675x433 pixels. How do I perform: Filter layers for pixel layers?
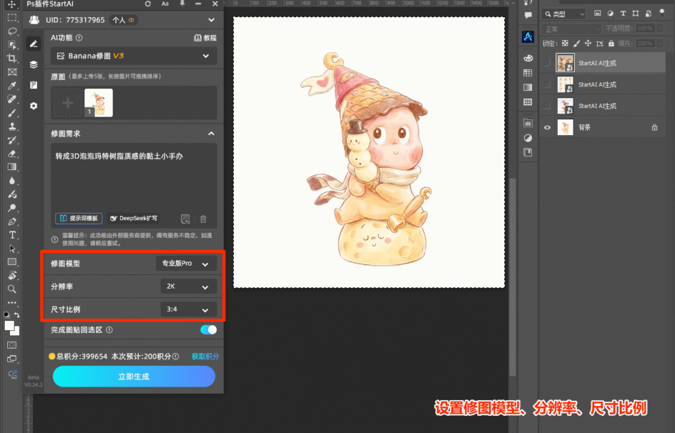tap(597, 13)
